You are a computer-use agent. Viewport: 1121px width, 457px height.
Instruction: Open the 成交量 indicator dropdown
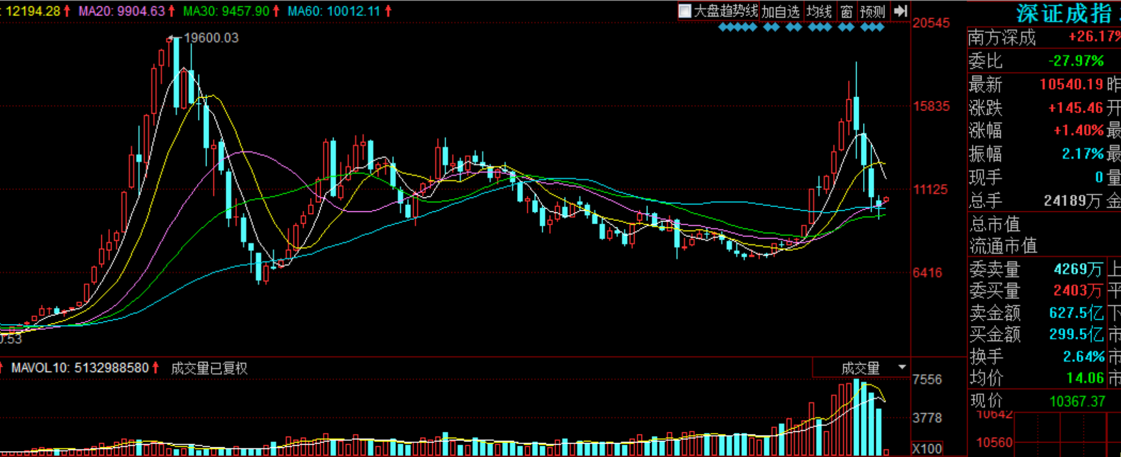[x=902, y=367]
